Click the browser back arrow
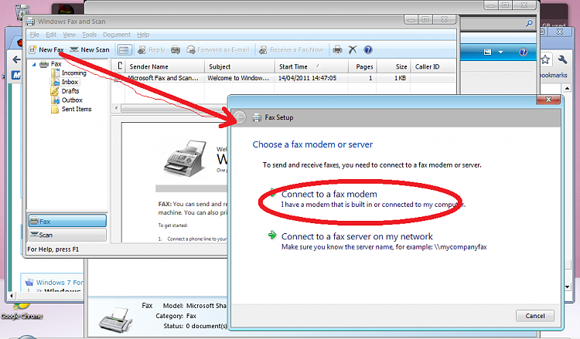The image size is (580, 339). pyautogui.click(x=17, y=59)
